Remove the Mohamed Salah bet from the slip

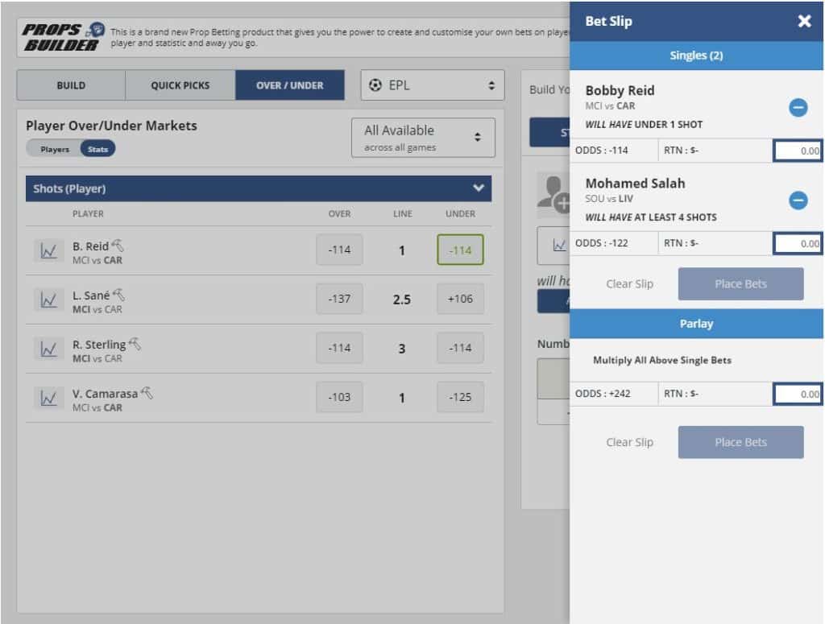798,200
